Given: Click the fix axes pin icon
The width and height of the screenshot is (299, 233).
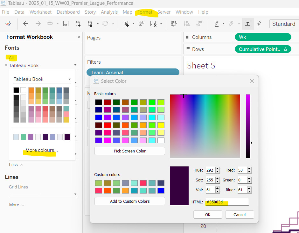Looking at the screenshot, I should pyautogui.click(x=259, y=24).
